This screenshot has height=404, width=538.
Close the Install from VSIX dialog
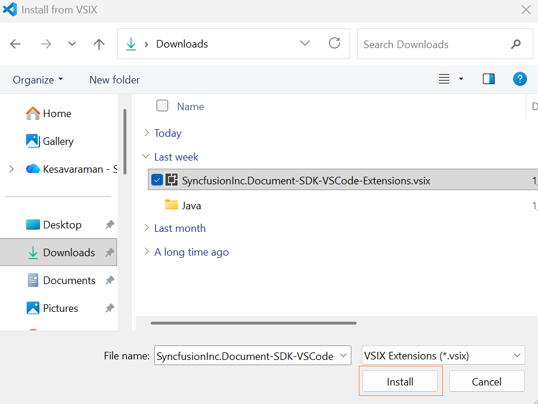pyautogui.click(x=526, y=10)
